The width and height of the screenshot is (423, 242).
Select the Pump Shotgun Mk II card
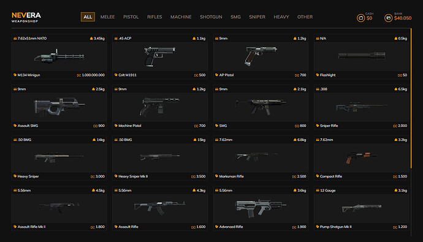[x=362, y=208]
